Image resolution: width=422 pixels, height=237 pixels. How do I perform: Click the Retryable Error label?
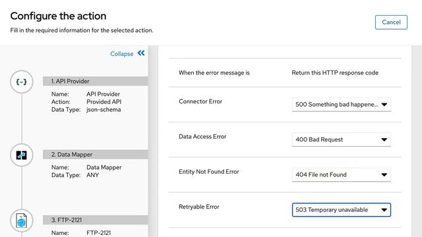coord(199,207)
